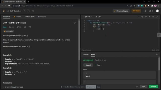This screenshot has width=161, height=90.
Task: Reload the browser page
Action: (x=9, y=6)
